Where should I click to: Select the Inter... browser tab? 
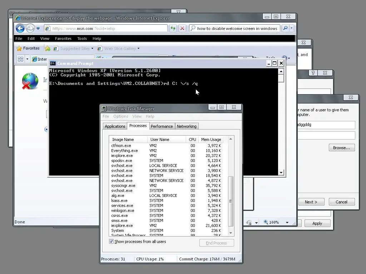pos(39,59)
